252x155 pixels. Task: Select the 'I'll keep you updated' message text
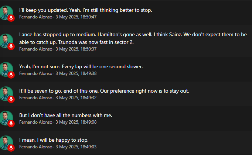(85, 10)
